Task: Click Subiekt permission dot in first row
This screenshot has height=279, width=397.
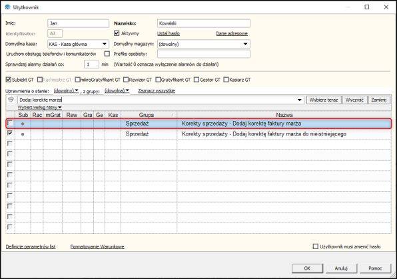Action: click(x=23, y=124)
